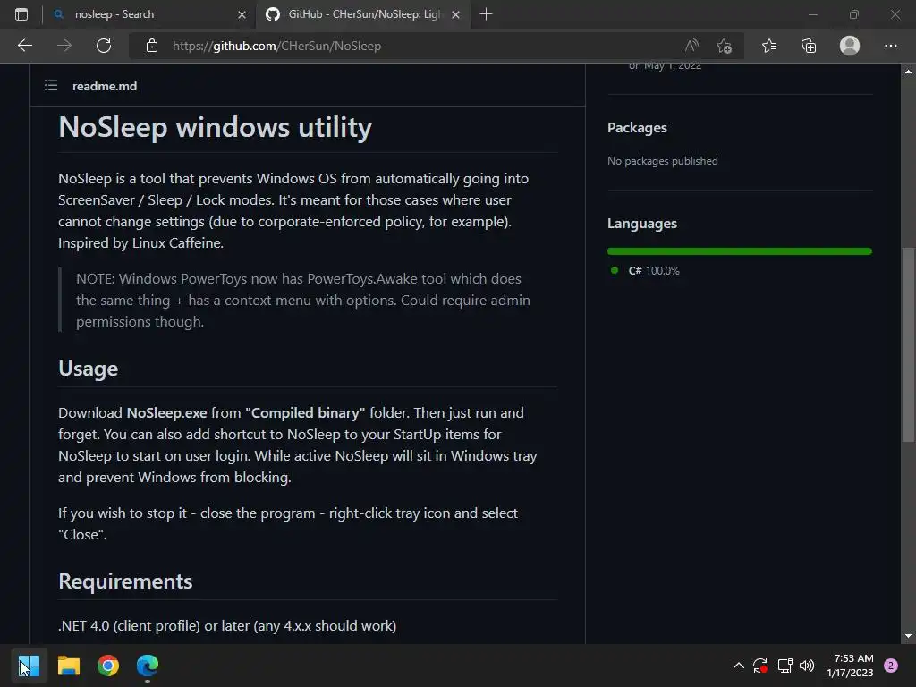View site information lock icon

(152, 46)
